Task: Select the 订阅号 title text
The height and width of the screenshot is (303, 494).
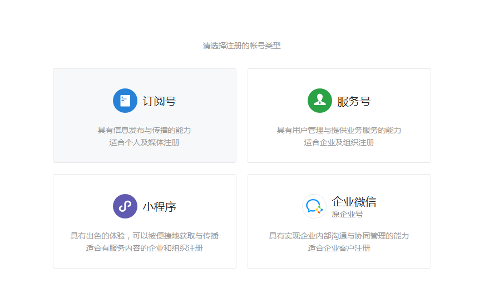Action: click(159, 101)
